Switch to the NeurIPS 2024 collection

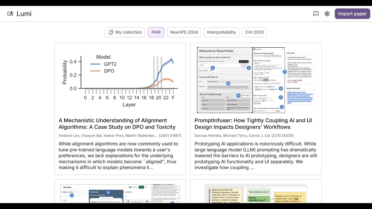tap(184, 32)
